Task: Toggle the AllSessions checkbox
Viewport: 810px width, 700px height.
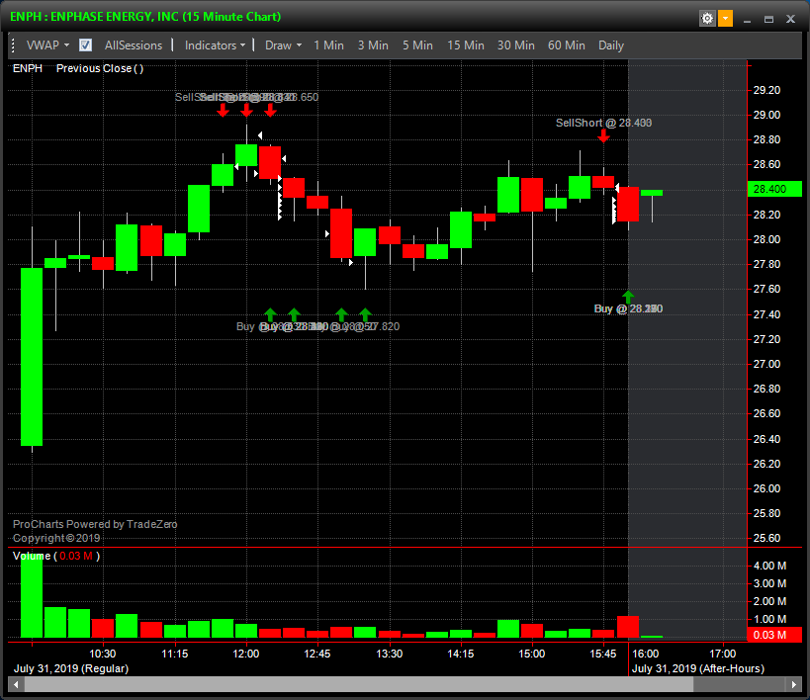Action: pyautogui.click(x=86, y=45)
